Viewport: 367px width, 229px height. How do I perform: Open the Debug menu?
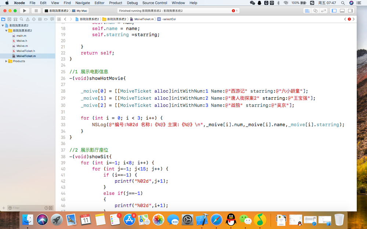pos(132,3)
